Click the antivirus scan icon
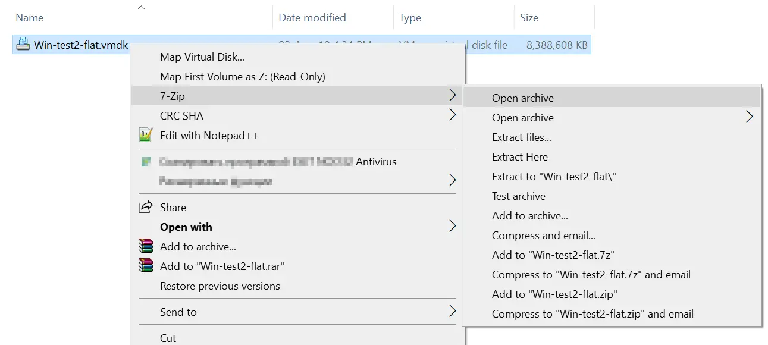The image size is (768, 345). [x=146, y=161]
